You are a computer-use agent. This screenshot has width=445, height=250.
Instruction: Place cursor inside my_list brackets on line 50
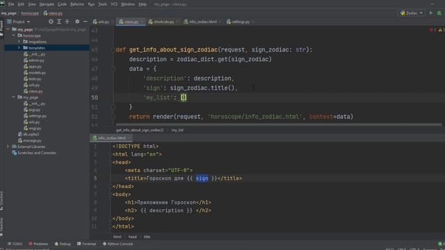pos(184,97)
